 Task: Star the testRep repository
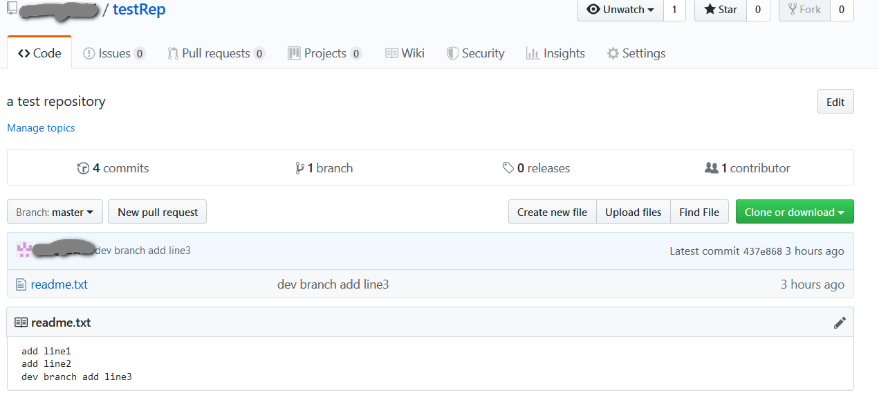(721, 10)
